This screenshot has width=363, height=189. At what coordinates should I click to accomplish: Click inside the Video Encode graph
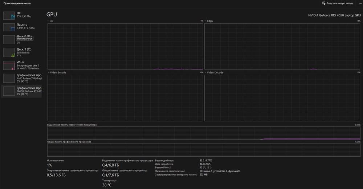(x=125, y=98)
